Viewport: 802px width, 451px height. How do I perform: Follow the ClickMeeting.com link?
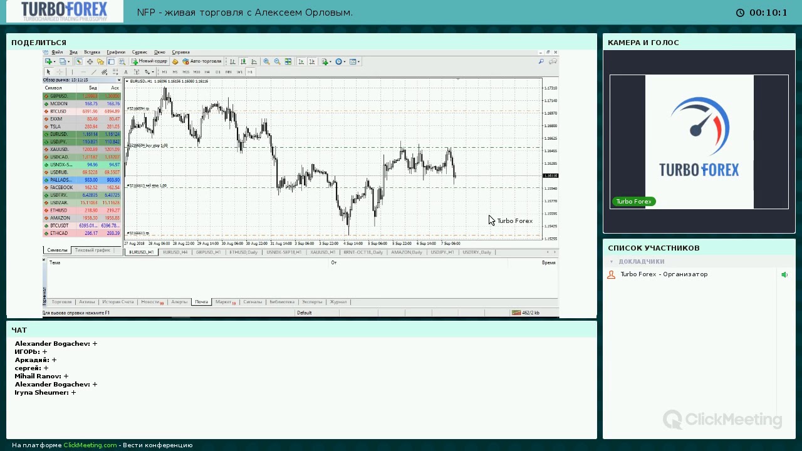coord(90,445)
